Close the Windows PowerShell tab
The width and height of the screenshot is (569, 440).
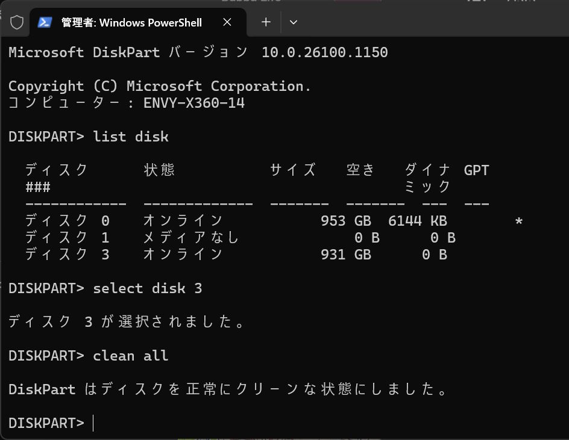(227, 22)
